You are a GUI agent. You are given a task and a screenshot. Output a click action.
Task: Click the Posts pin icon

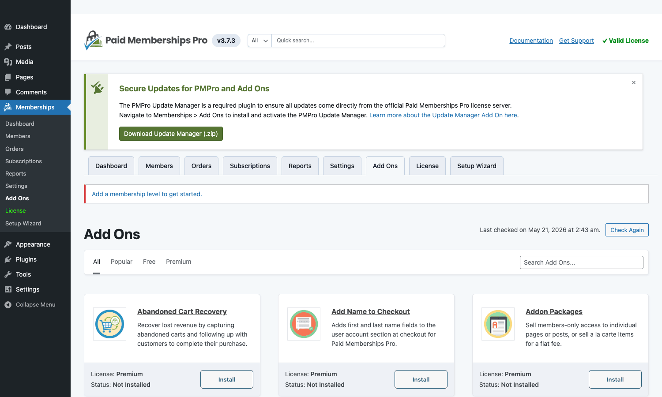[8, 47]
